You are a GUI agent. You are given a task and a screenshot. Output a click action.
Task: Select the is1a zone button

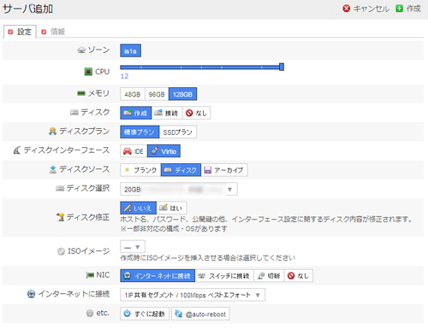[x=130, y=50]
